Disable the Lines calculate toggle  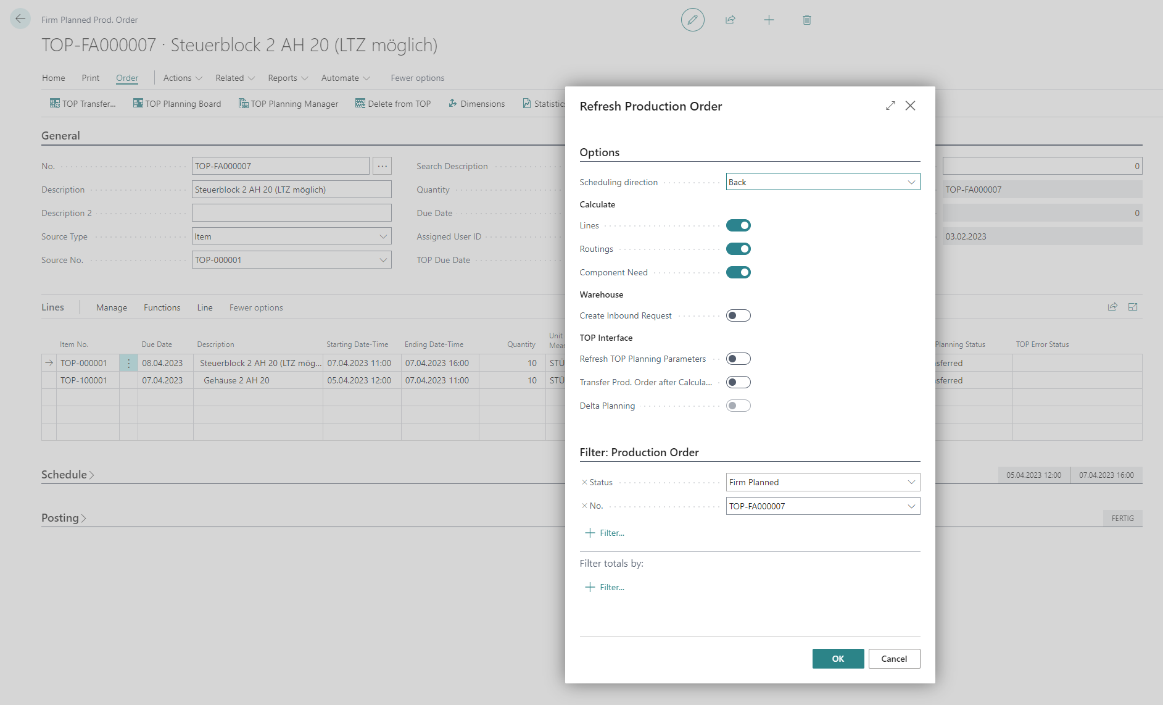click(738, 225)
